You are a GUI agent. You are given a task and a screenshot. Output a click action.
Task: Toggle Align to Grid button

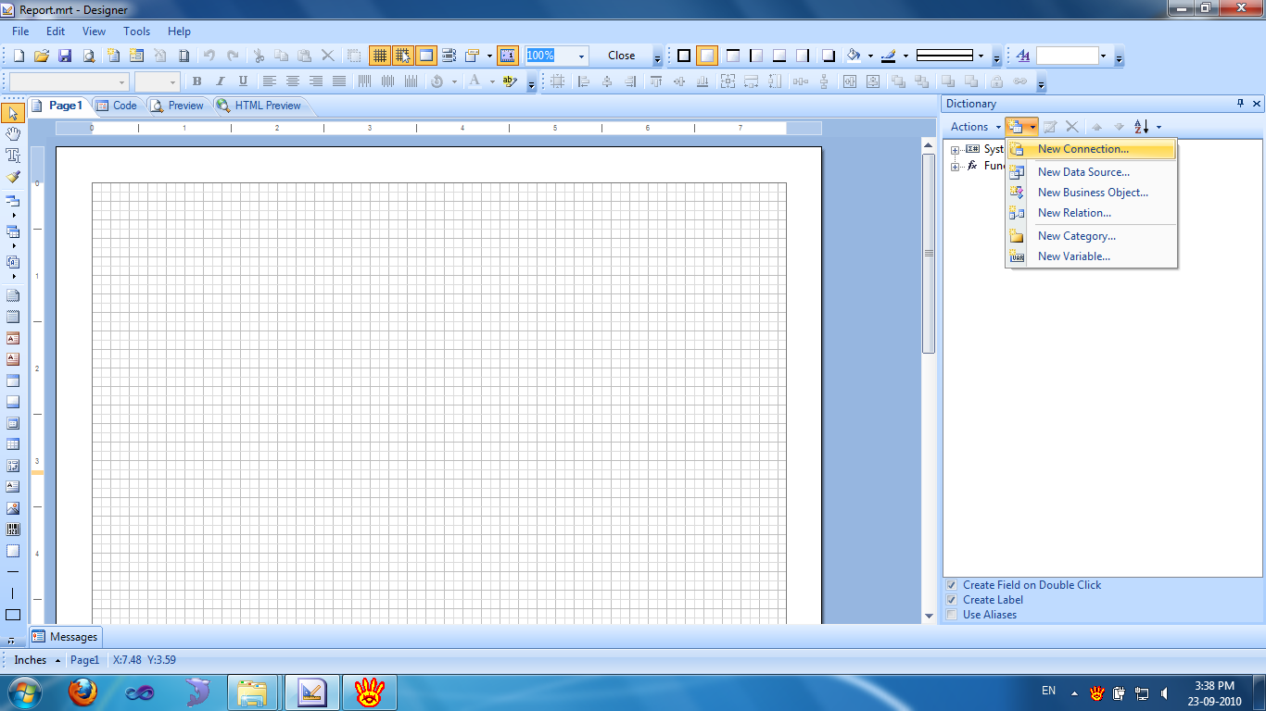point(403,56)
